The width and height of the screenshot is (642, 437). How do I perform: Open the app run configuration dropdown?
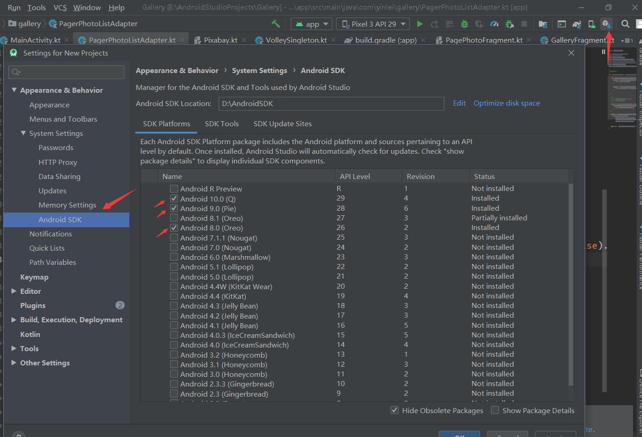[x=311, y=24]
